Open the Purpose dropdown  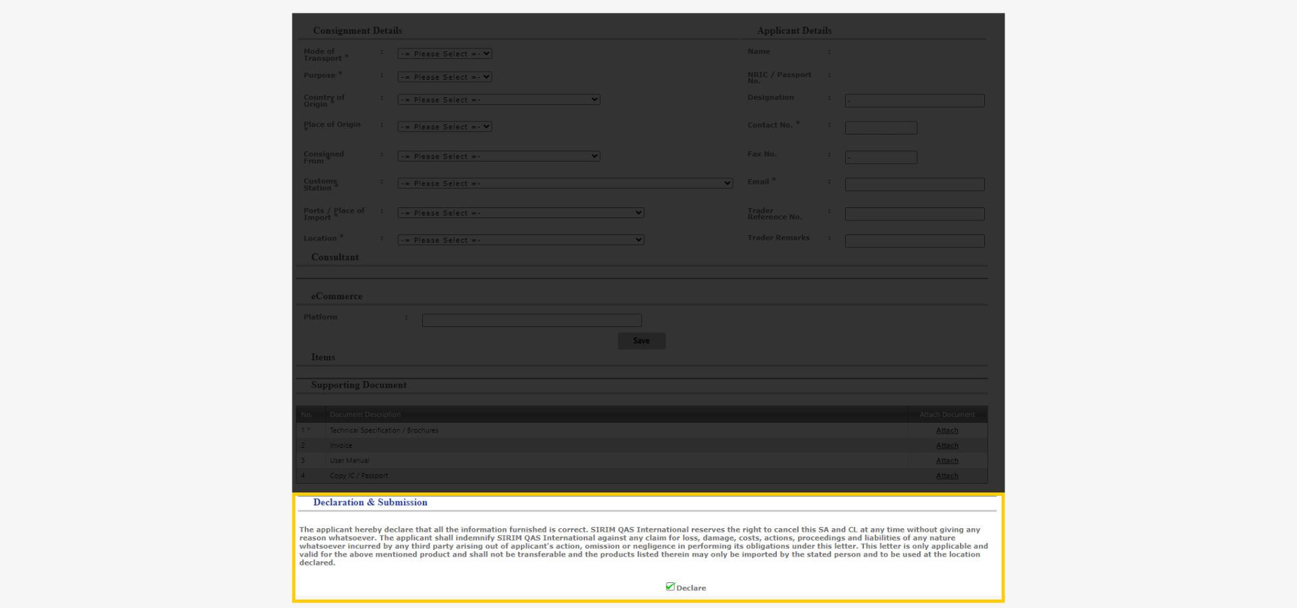[444, 76]
